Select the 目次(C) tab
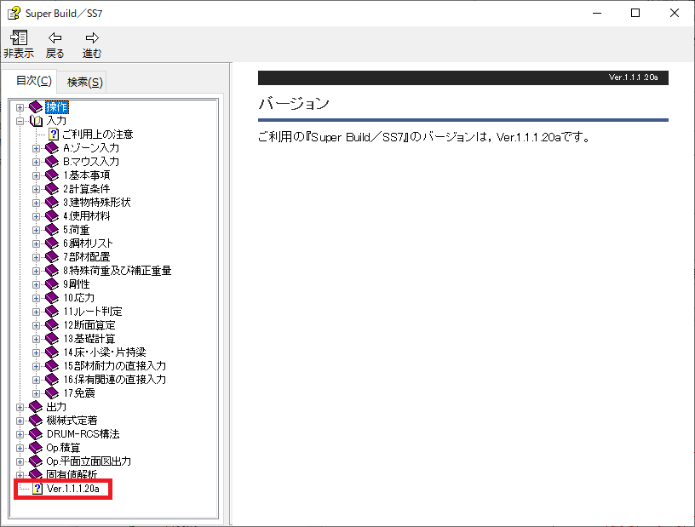 33,81
